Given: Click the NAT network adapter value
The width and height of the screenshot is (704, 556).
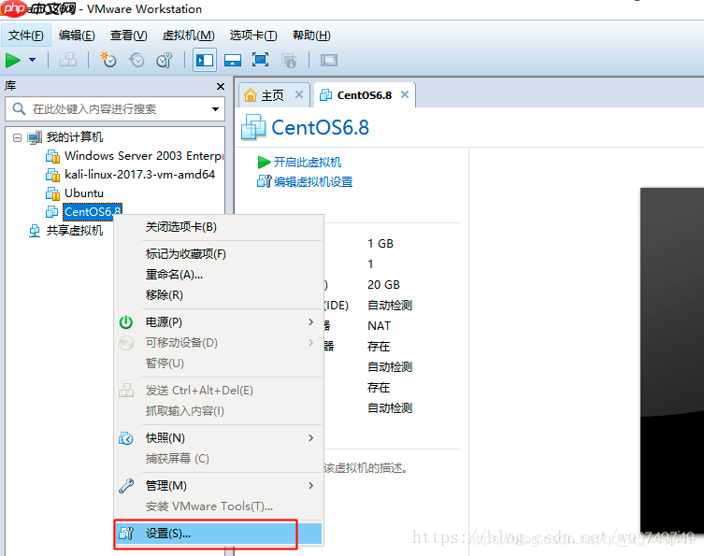Looking at the screenshot, I should pyautogui.click(x=379, y=326).
